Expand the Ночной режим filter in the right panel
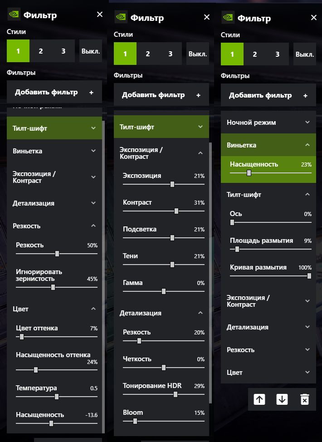This screenshot has width=322, height=442. point(268,123)
